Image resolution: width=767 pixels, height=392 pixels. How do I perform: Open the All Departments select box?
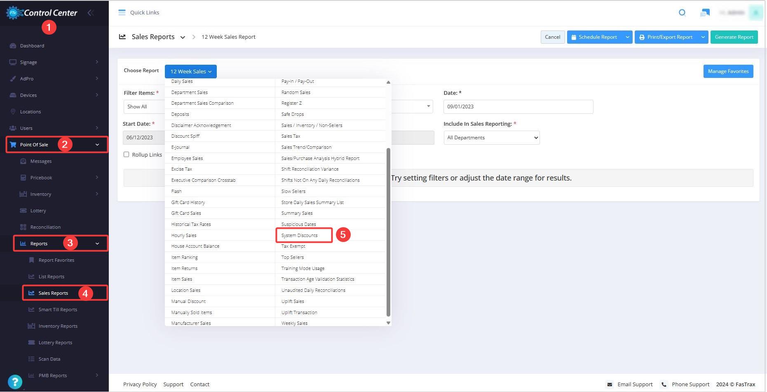(x=492, y=138)
